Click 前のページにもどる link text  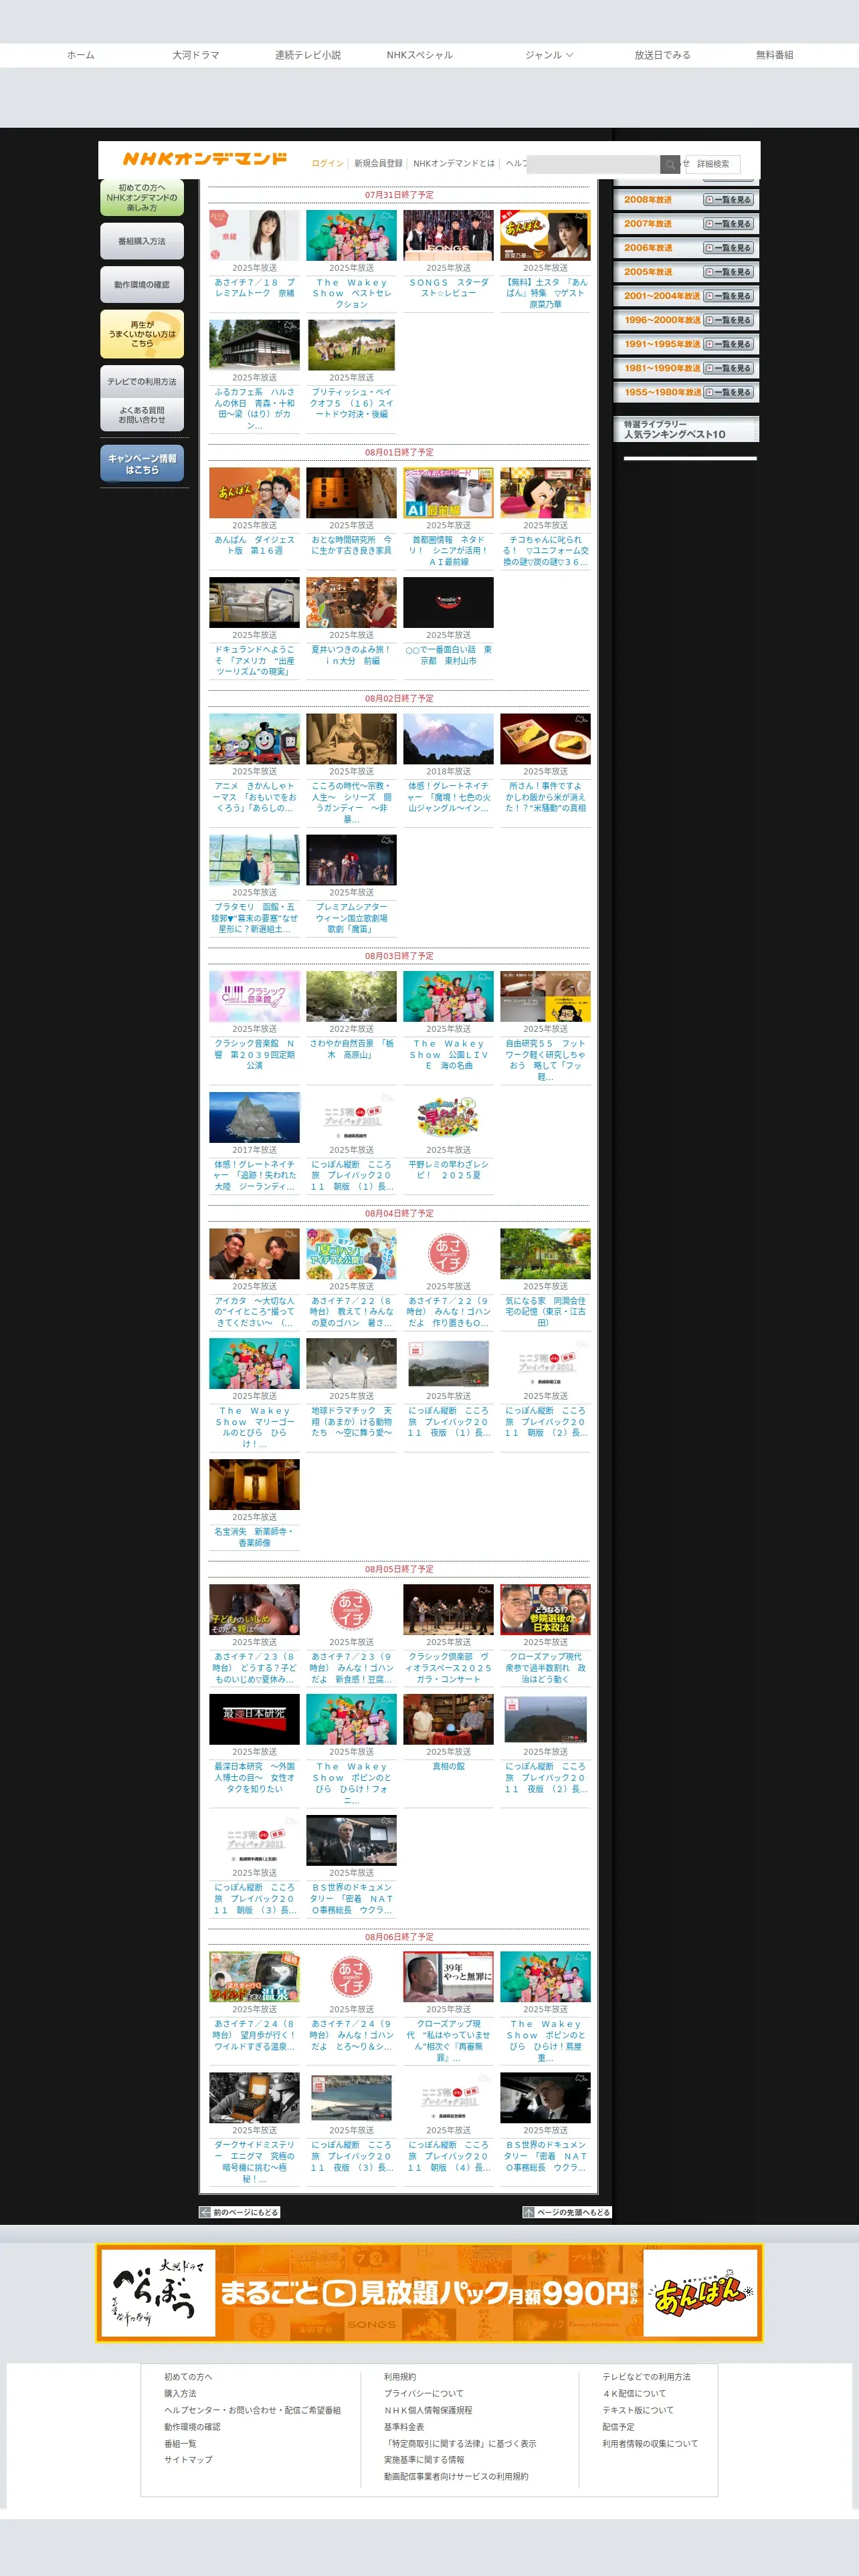(245, 2212)
